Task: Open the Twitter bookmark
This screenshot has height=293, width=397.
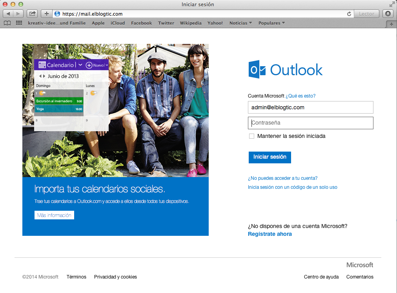Action: click(x=166, y=23)
